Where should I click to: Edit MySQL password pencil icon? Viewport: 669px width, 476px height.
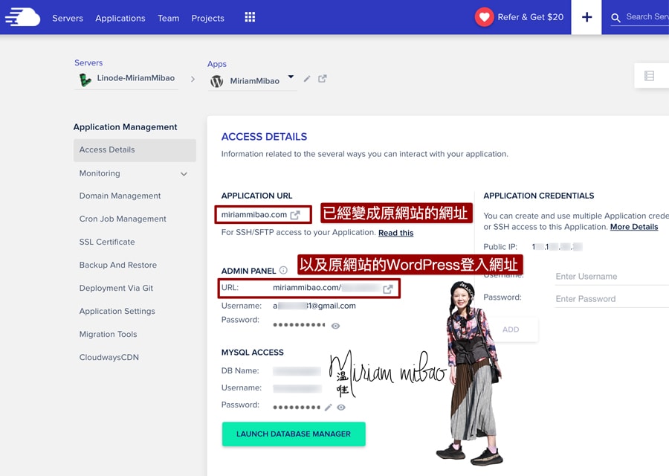click(328, 408)
